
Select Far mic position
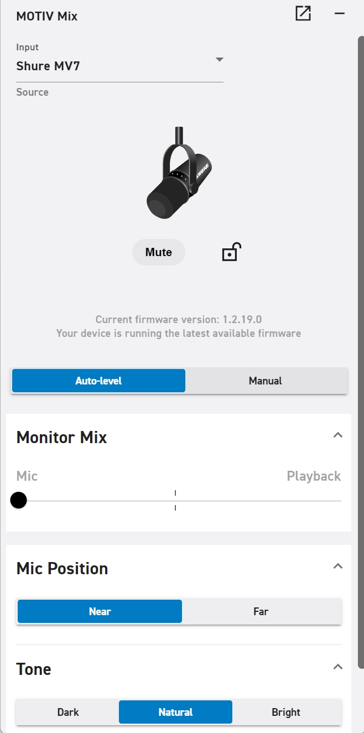point(261,611)
